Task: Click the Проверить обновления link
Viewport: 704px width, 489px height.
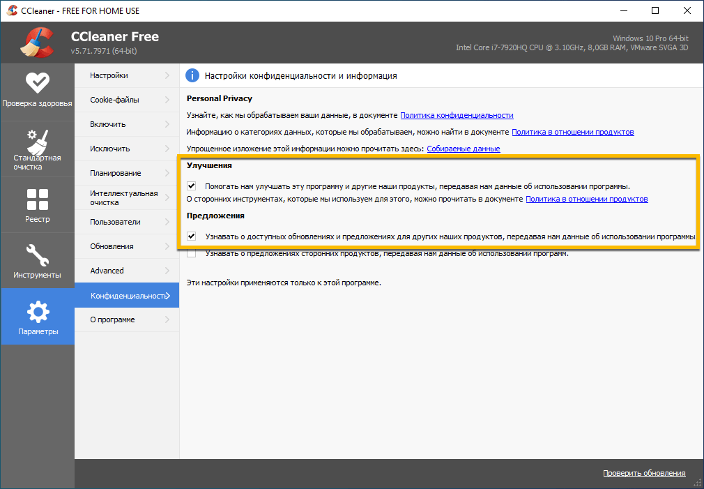Action: point(643,472)
